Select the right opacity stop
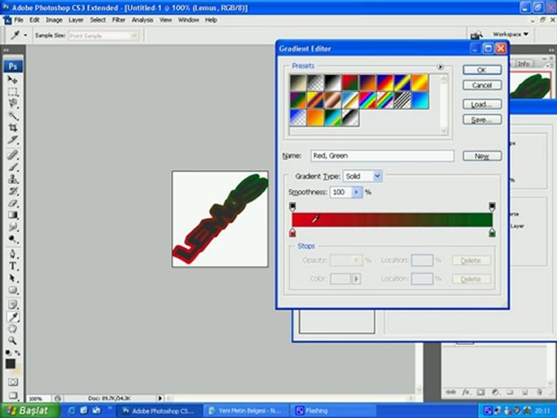 click(492, 207)
